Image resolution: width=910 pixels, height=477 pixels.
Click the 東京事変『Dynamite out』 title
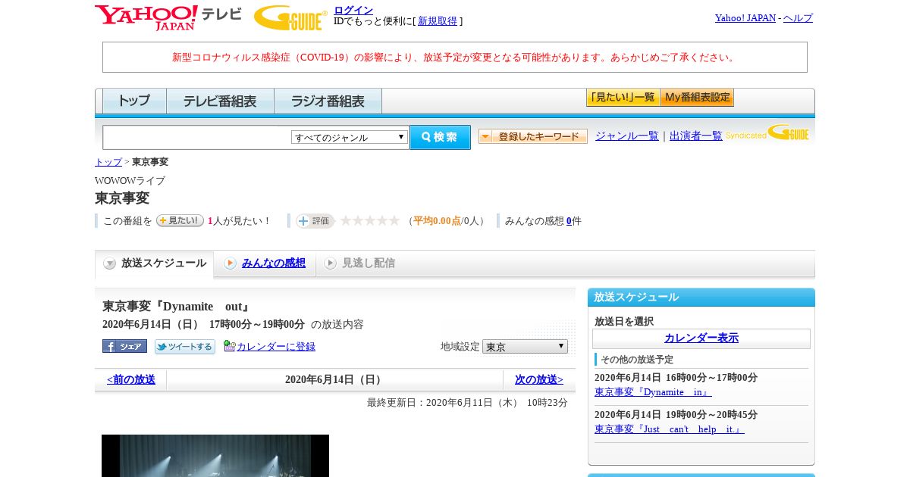pyautogui.click(x=177, y=307)
